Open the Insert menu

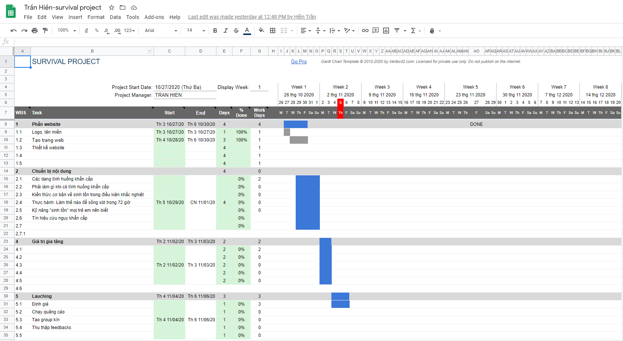click(x=75, y=17)
